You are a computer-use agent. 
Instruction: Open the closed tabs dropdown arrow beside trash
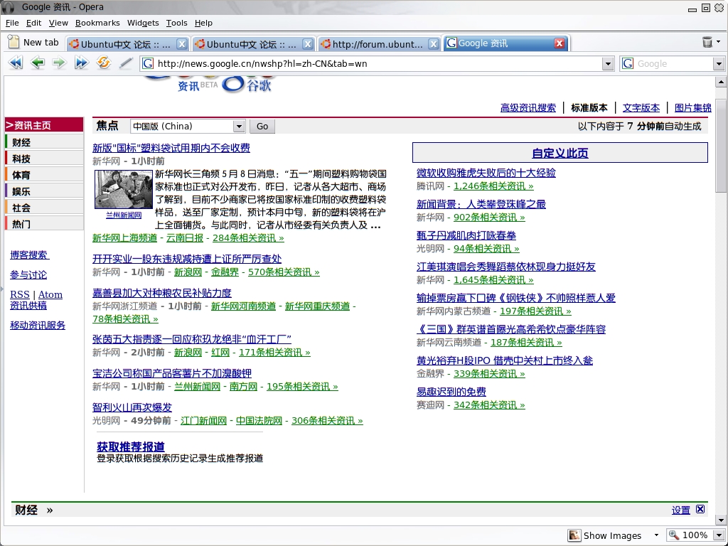click(x=719, y=42)
